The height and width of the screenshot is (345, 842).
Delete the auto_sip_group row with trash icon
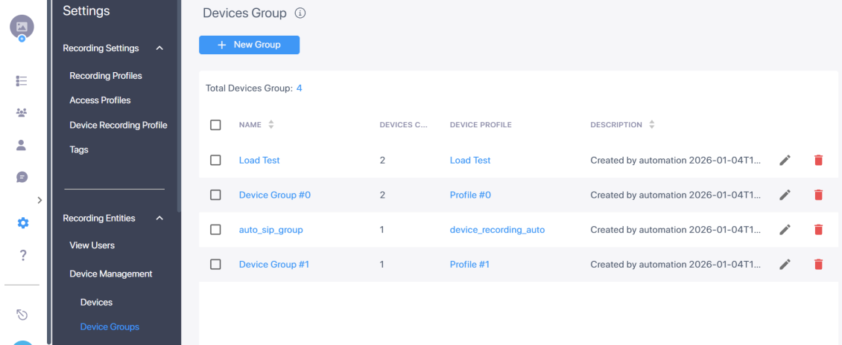coord(818,230)
